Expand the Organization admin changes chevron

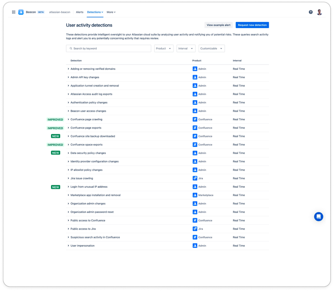pos(69,203)
